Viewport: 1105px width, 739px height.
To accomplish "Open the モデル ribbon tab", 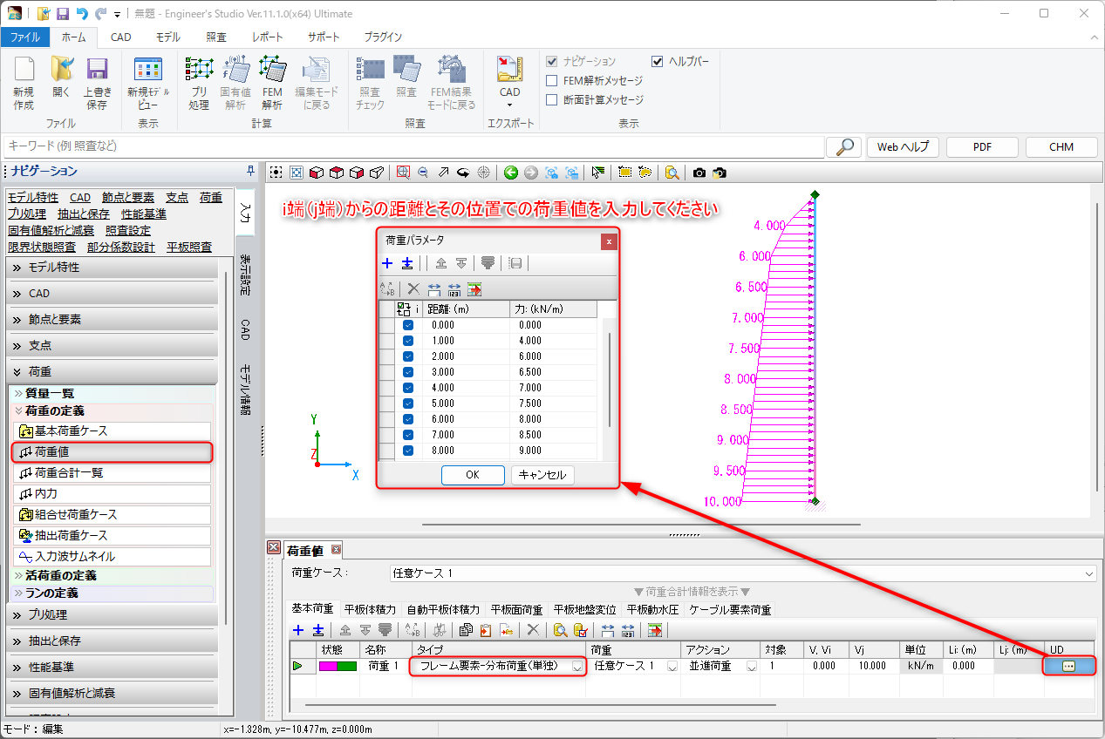I will click(x=167, y=37).
